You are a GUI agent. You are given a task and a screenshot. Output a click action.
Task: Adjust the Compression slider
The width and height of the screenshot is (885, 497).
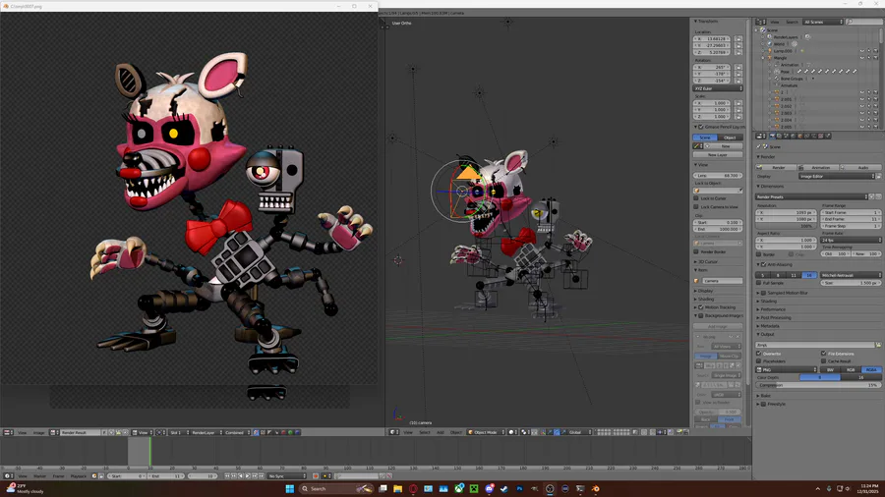[x=818, y=385]
